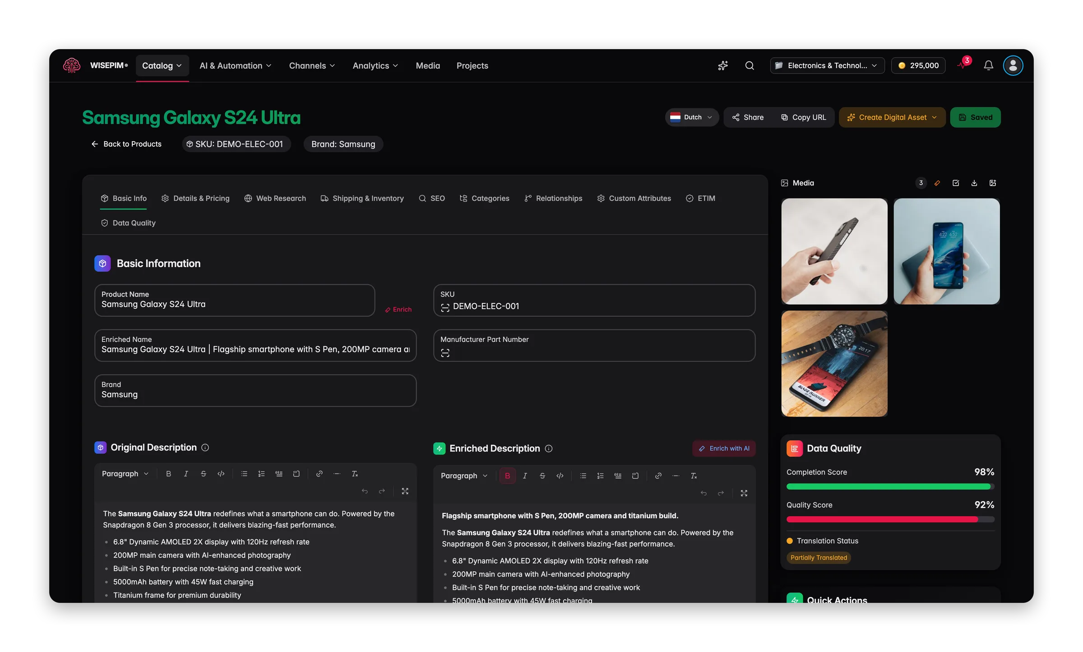Open the notifications bell

[989, 65]
